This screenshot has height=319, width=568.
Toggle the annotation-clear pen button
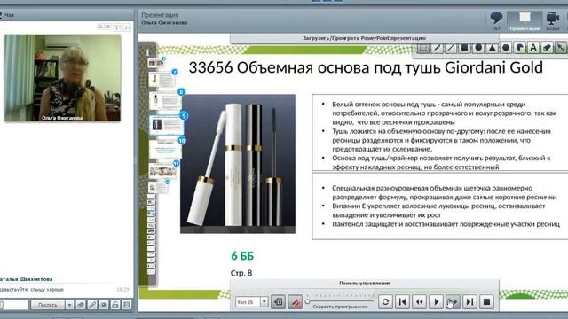(x=296, y=301)
